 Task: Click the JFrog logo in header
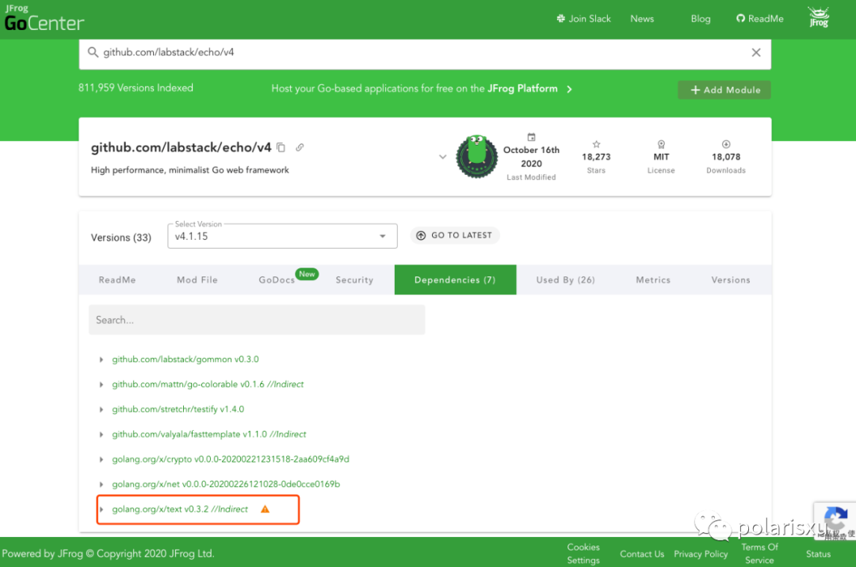[819, 17]
